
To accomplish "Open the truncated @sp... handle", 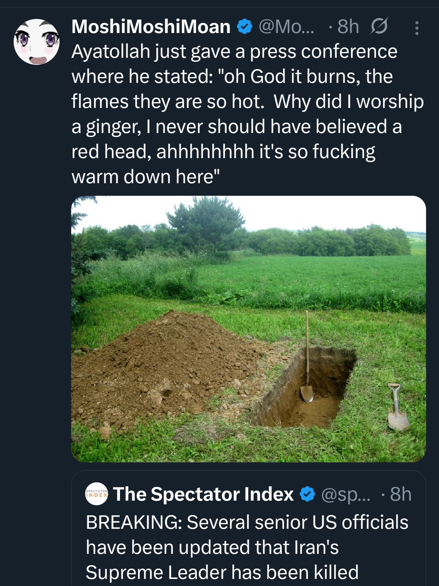I will [x=346, y=494].
